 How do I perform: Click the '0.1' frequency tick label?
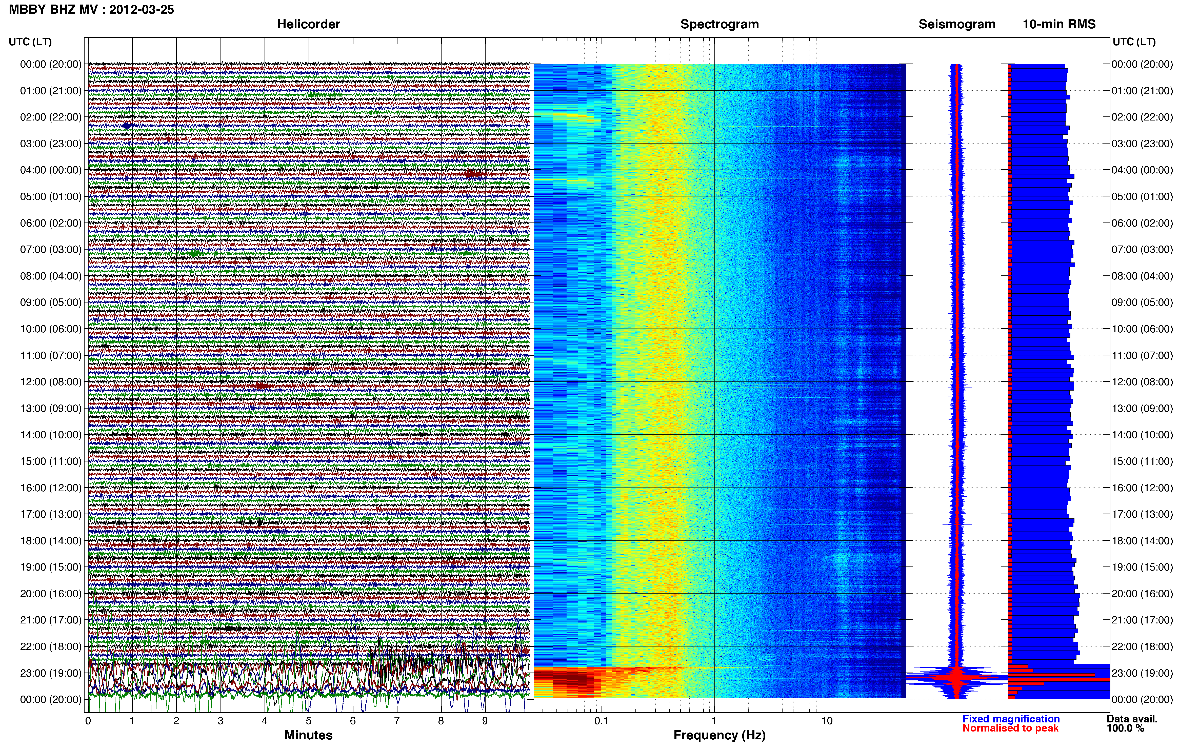(601, 721)
